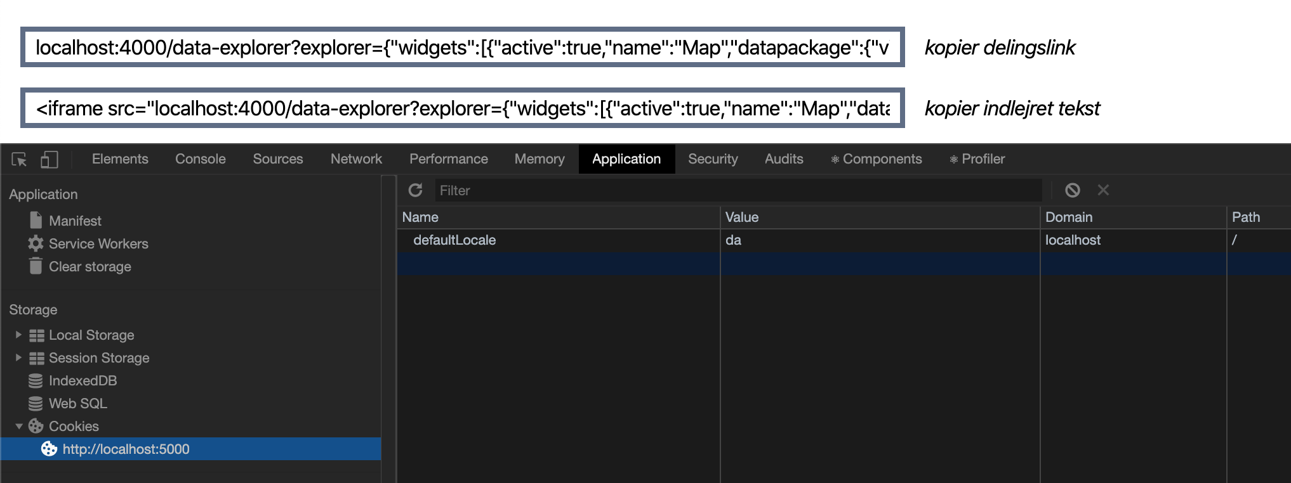Click the kopier delingslink button
1291x483 pixels.
(1000, 48)
